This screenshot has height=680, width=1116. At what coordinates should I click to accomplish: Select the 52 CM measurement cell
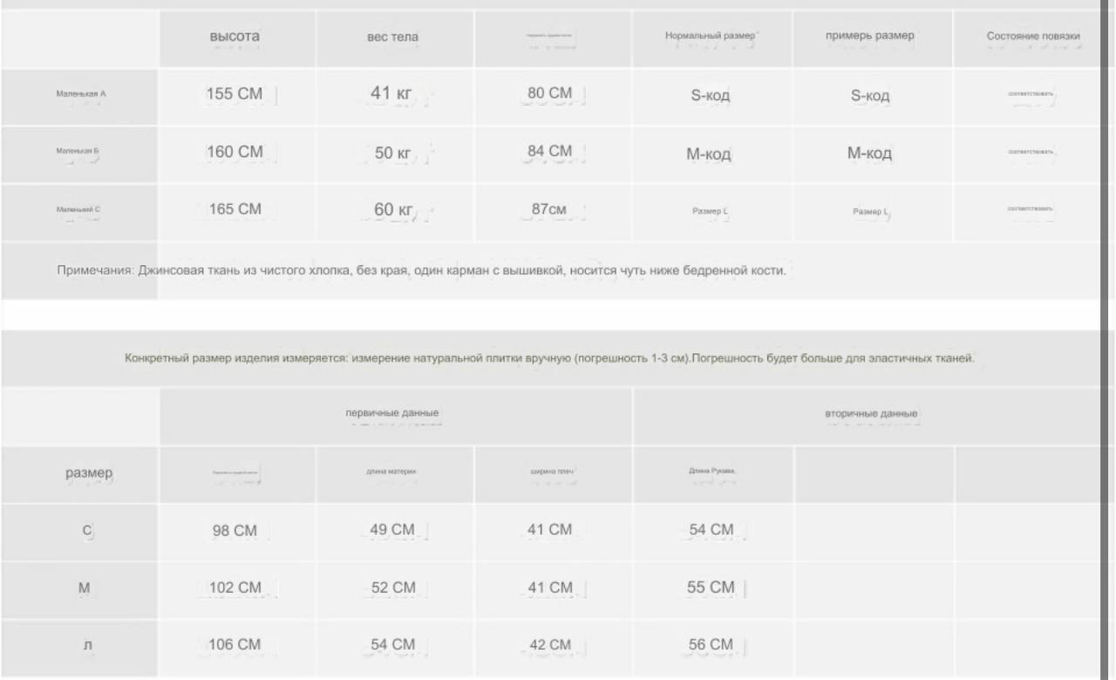click(x=395, y=588)
